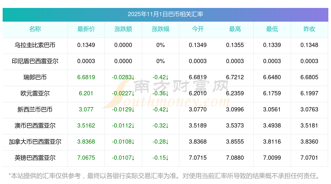Click change amount -0.0107↓
Screen dimensions: 331x184
click(x=123, y=158)
